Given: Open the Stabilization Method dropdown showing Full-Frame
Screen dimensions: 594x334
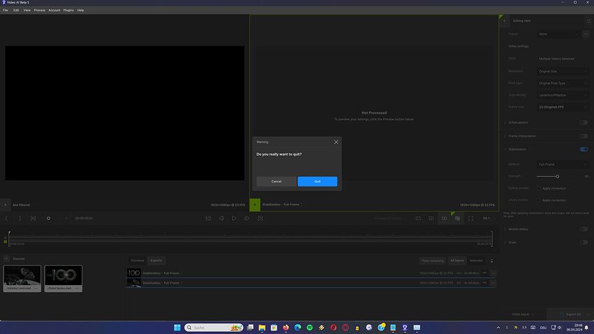Looking at the screenshot, I should [563, 164].
